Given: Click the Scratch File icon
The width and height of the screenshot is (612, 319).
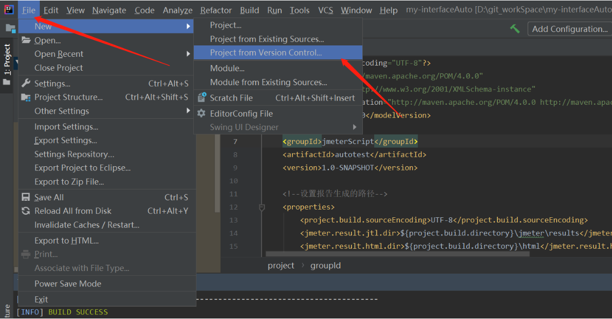Looking at the screenshot, I should pyautogui.click(x=202, y=98).
